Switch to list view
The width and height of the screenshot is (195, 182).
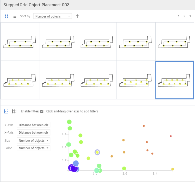14,16
